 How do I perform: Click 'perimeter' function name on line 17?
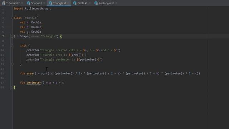click(34, 83)
